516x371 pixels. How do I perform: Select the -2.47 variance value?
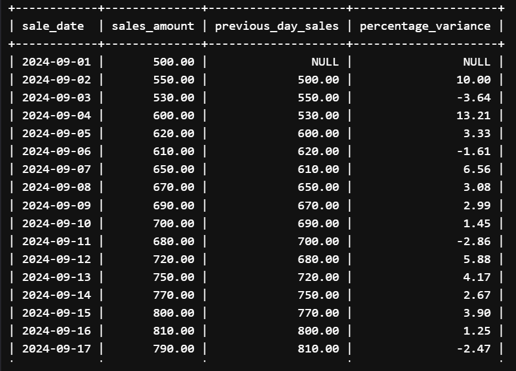(x=474, y=349)
